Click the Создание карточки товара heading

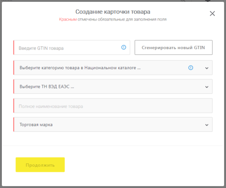(113, 12)
